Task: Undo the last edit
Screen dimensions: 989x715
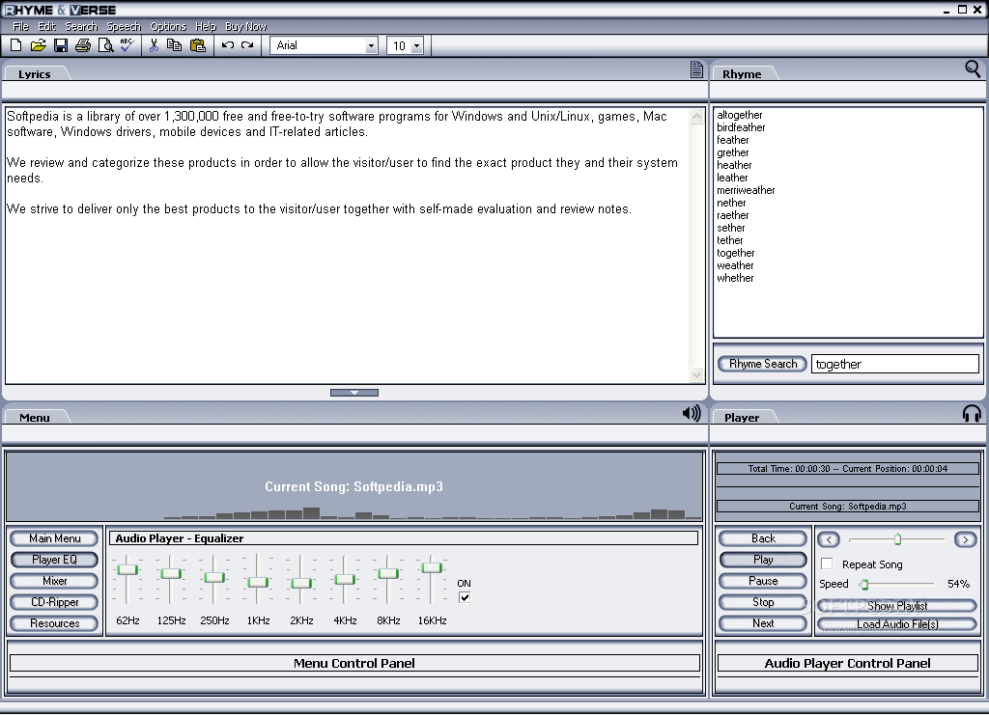Action: click(228, 45)
